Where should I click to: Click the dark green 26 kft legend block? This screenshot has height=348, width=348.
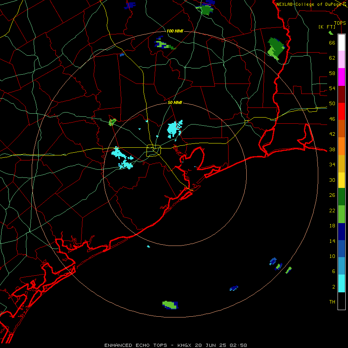tap(341, 197)
